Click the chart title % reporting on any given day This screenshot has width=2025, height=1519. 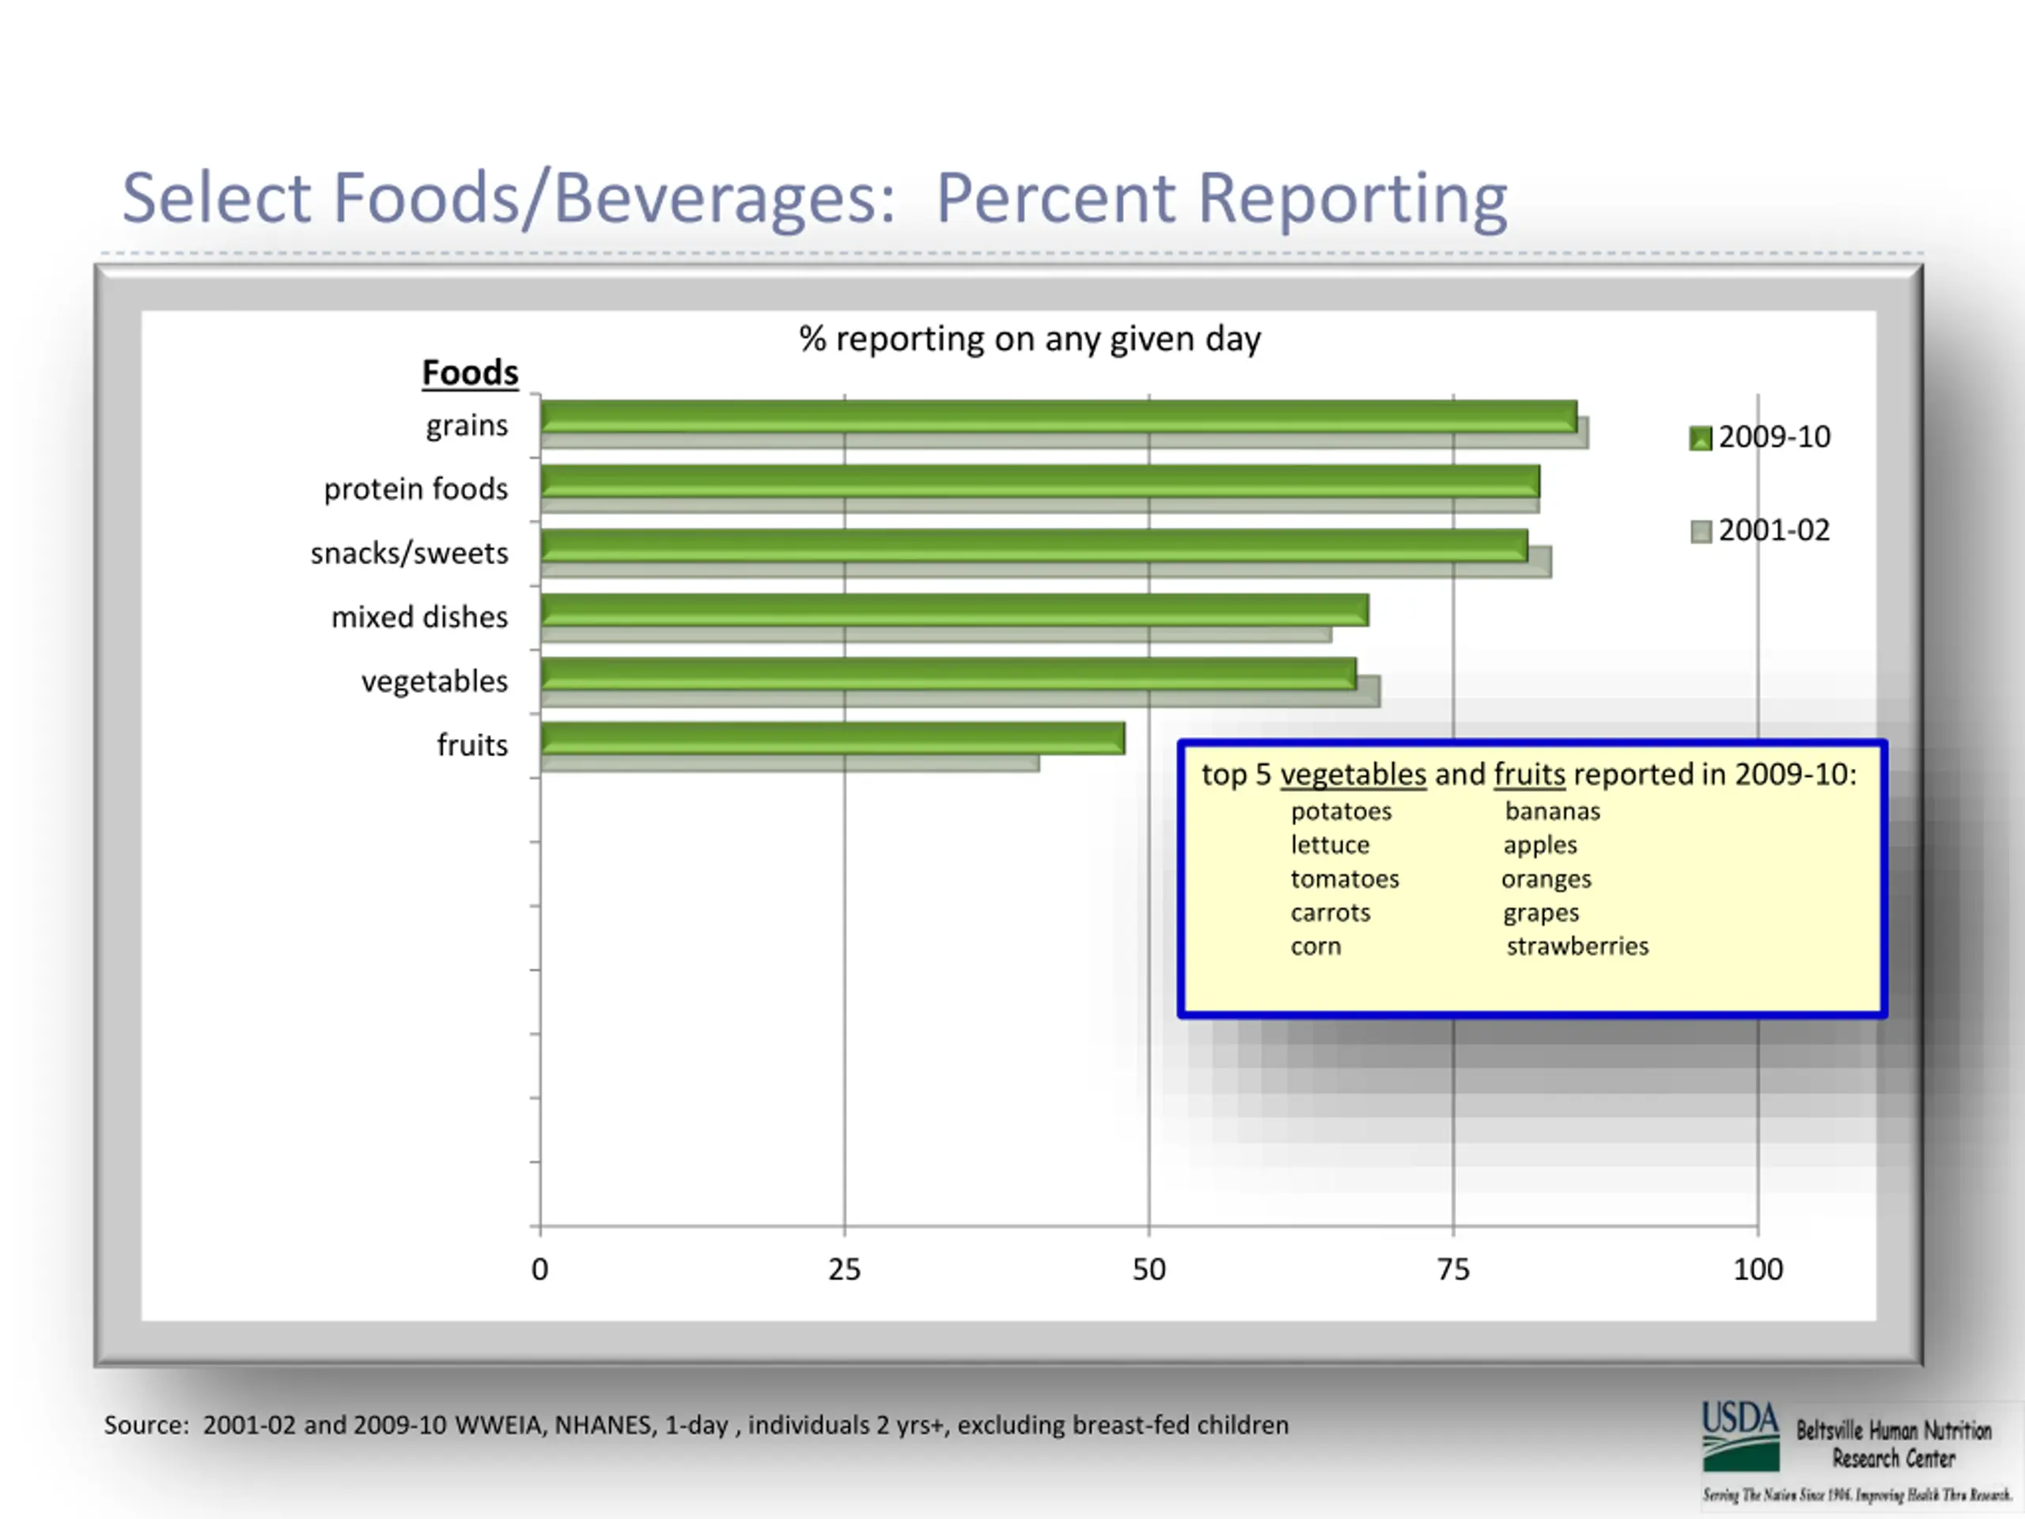pyautogui.click(x=1029, y=339)
